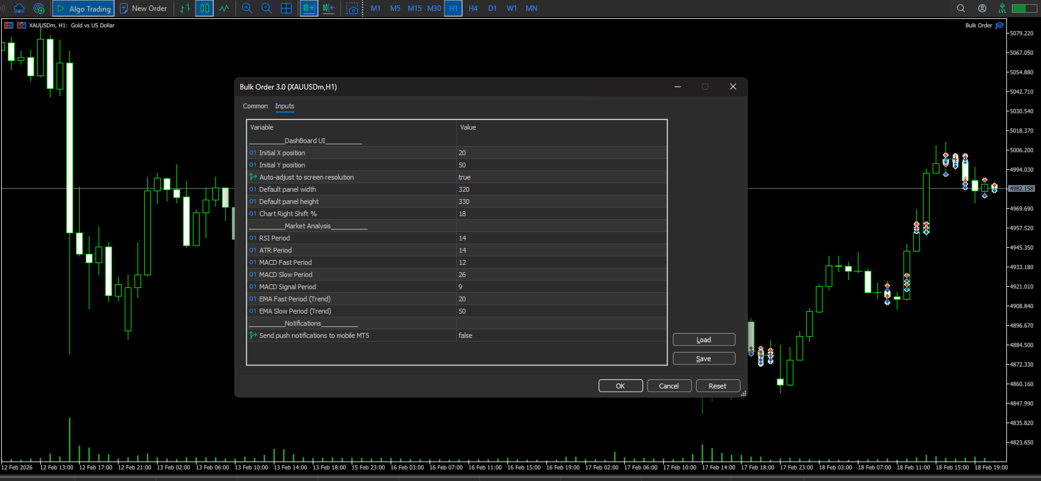This screenshot has height=481, width=1041.
Task: Edit Default panel height value 330
Action: 562,202
